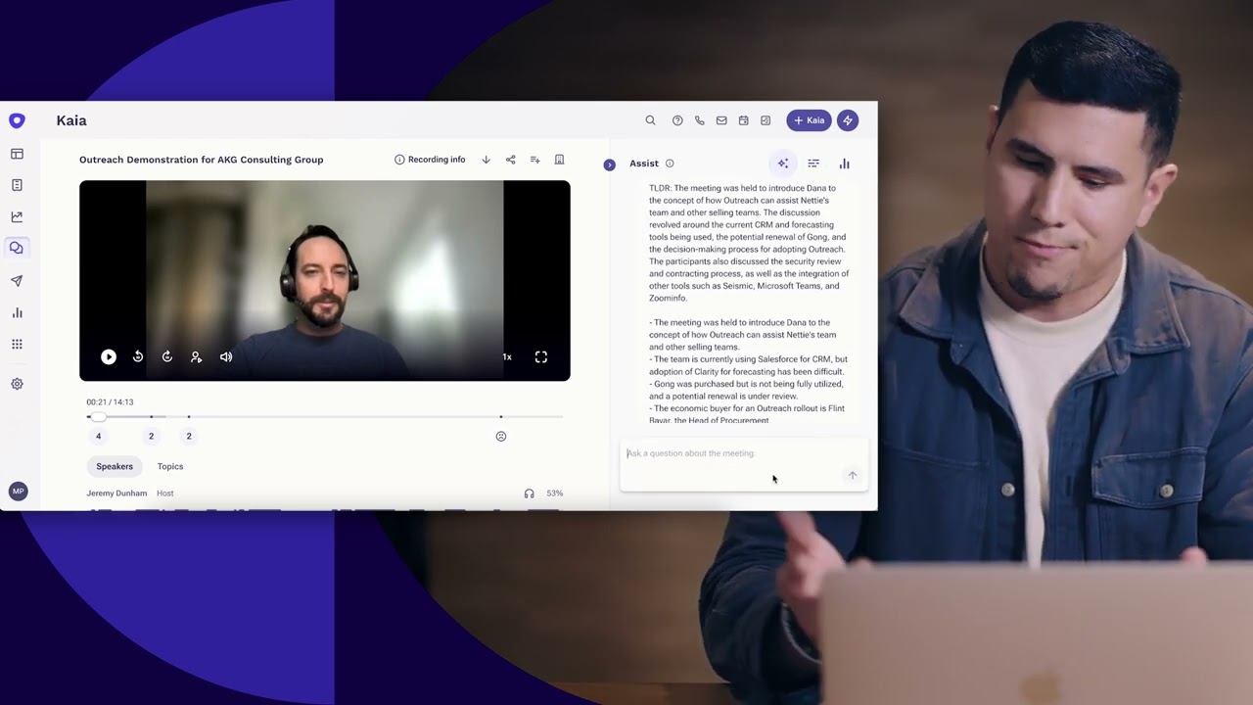The height and width of the screenshot is (705, 1253).
Task: Share the recording via the share icon
Action: coord(510,160)
